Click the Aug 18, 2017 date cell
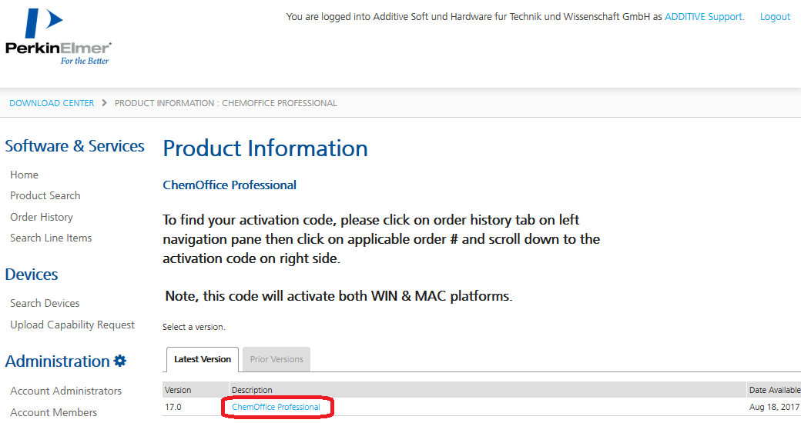This screenshot has width=801, height=423. [774, 407]
